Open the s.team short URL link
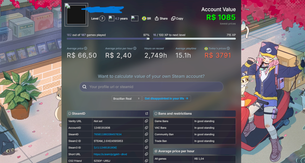Image resolution: width=305 pixels, height=163 pixels. click(x=110, y=154)
